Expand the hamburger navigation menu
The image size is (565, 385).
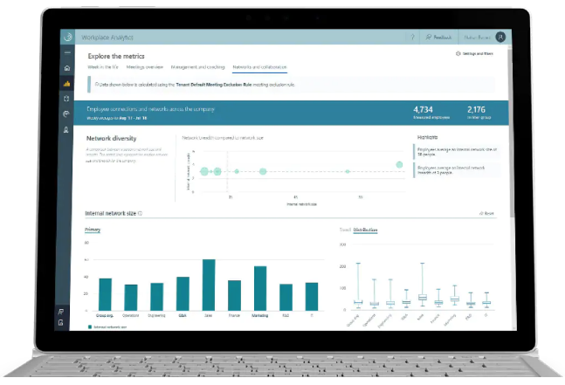tap(67, 52)
